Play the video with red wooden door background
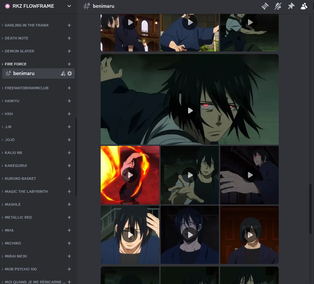The image size is (314, 284). 250,235
